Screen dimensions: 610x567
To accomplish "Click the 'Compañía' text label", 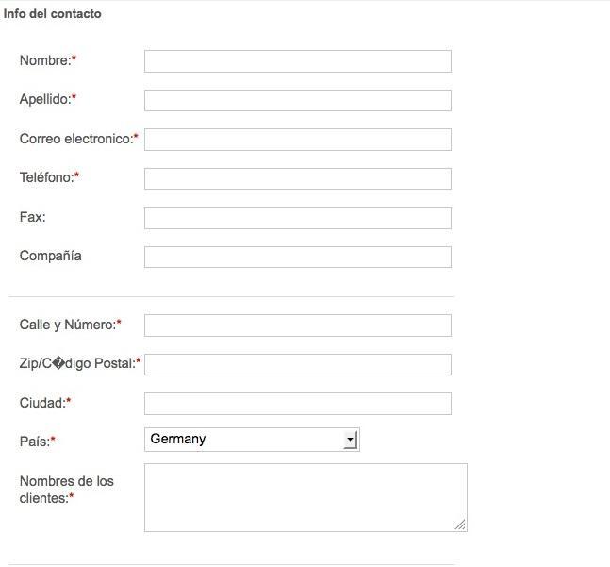I will coord(50,256).
